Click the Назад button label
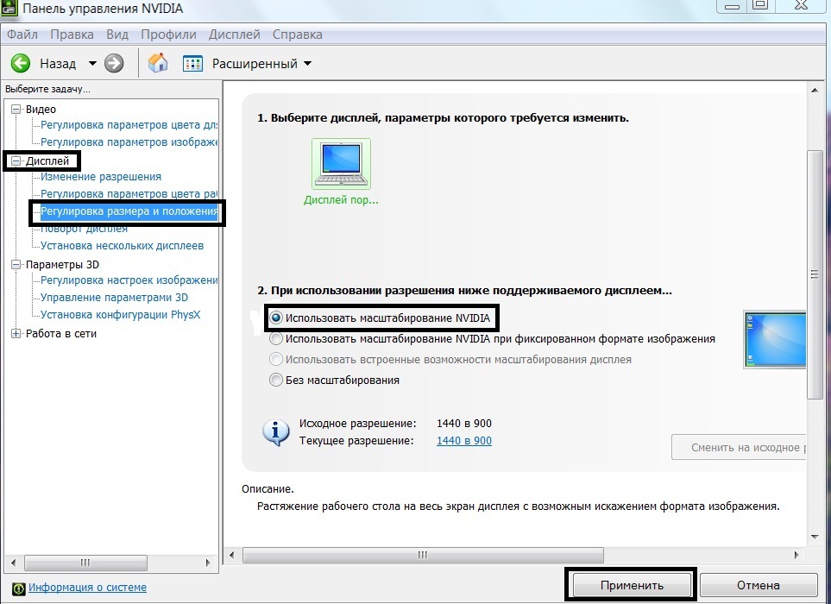Screen dimensions: 831x604 tap(58, 64)
